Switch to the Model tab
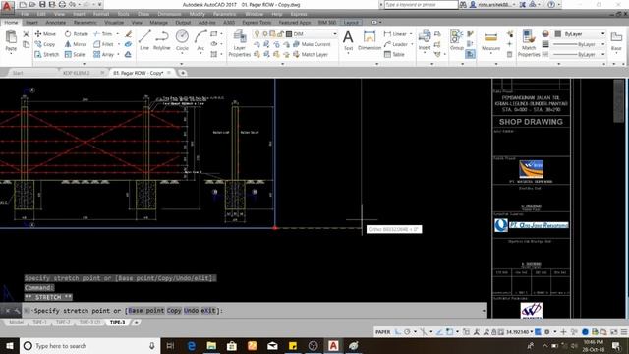Viewport: 629px width, 354px height. click(16, 323)
